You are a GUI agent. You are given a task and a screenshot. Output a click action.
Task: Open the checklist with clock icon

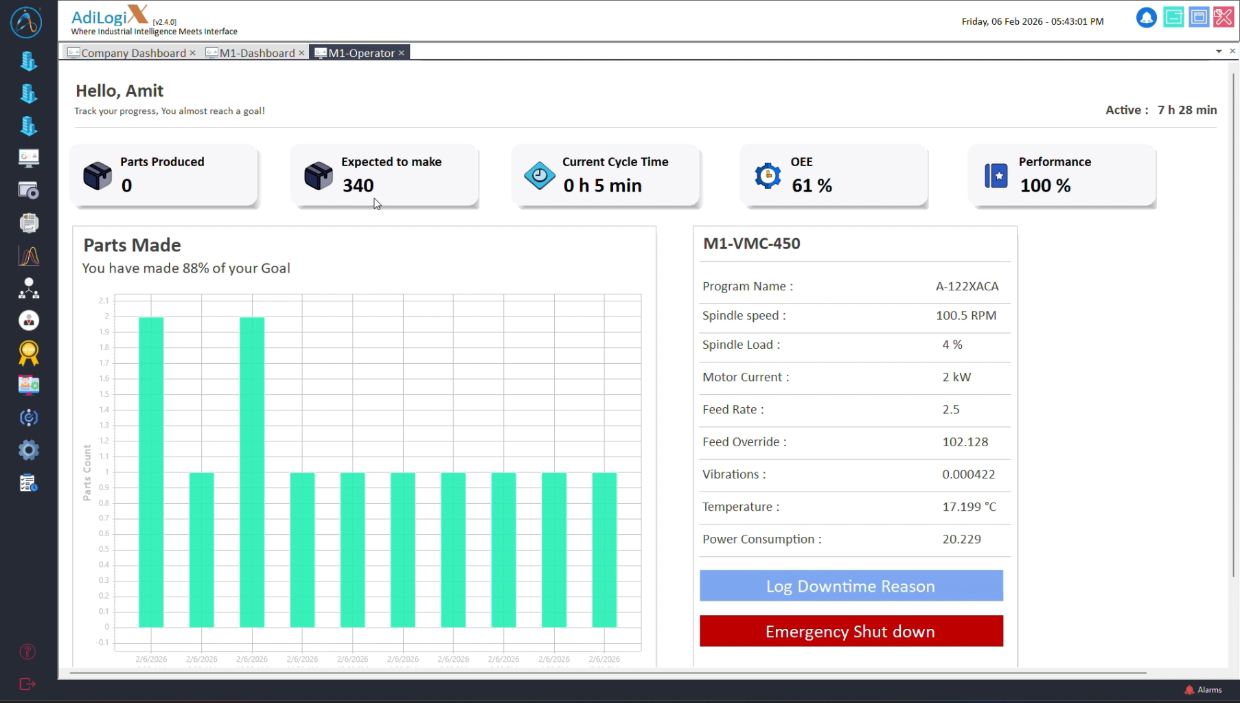tap(28, 483)
